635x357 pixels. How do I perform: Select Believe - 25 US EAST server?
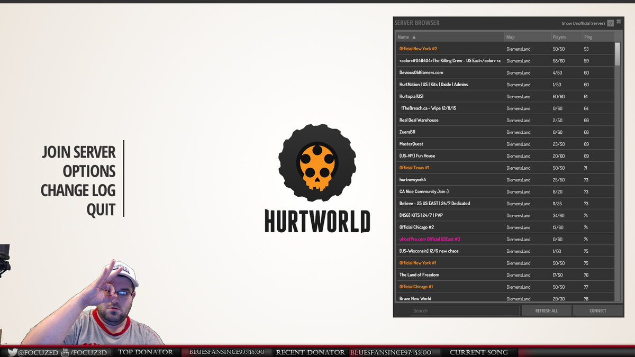505,204
